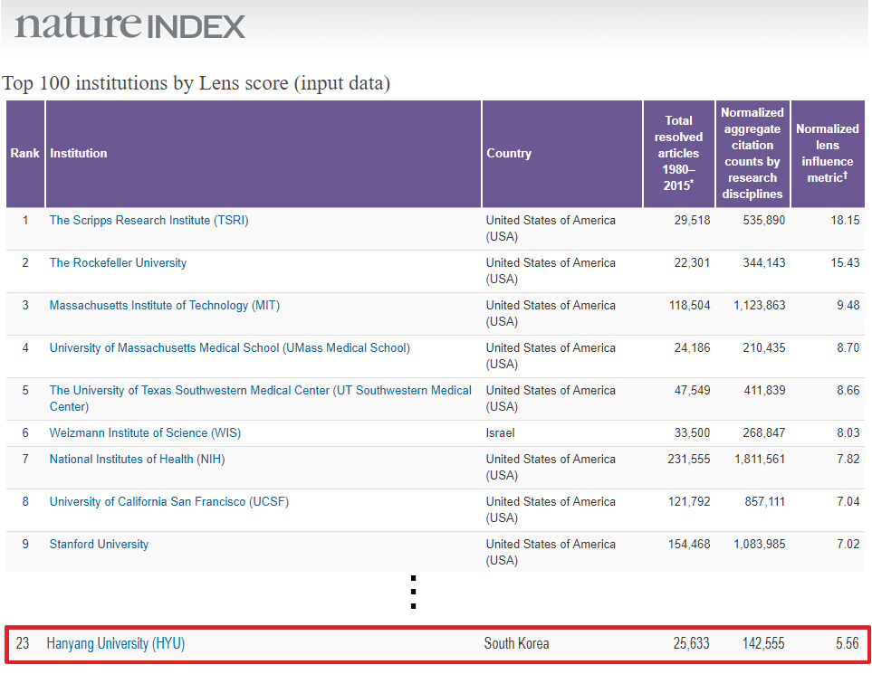This screenshot has height=674, width=872.
Task: Open UT Southwestern Medical Center link
Action: click(x=260, y=391)
